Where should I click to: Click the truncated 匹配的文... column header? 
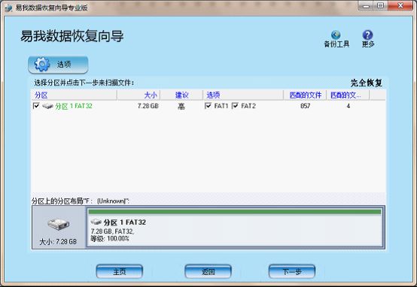tap(348, 95)
